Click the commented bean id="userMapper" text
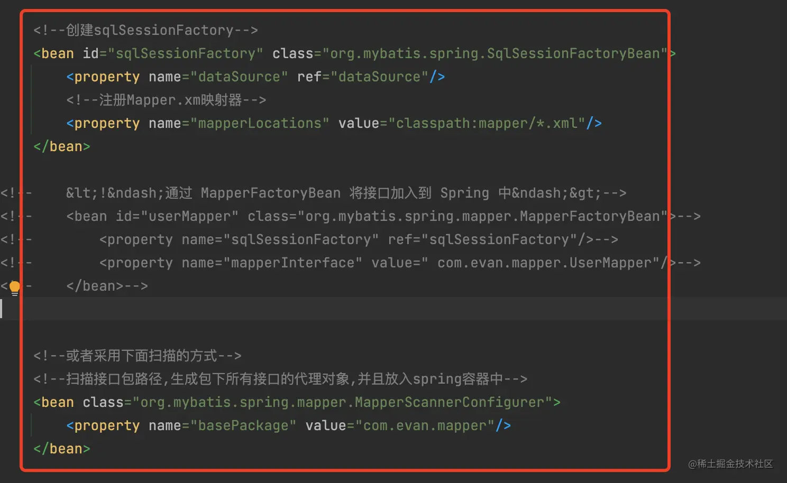This screenshot has height=483, width=787. [152, 216]
